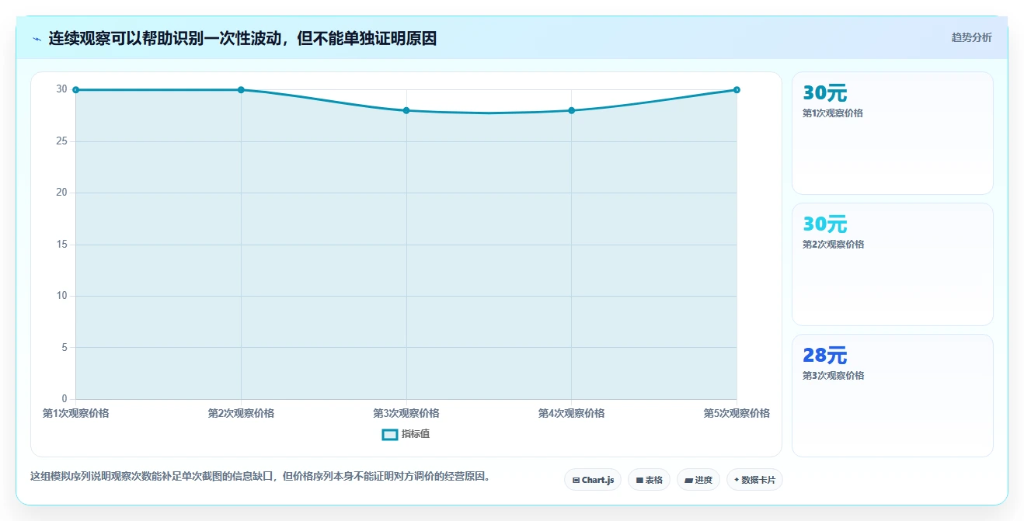Click the y-axis value 0
Image resolution: width=1024 pixels, height=521 pixels.
(64, 399)
